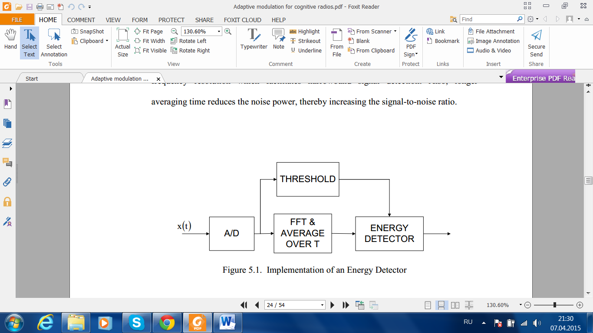Create PDF From File
The width and height of the screenshot is (593, 333).
[x=337, y=43]
